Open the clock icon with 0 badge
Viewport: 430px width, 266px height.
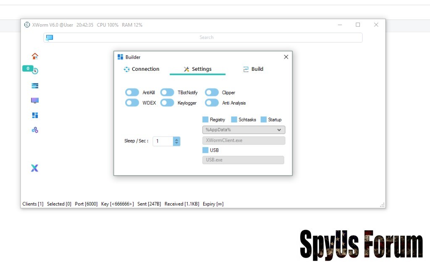(x=35, y=71)
